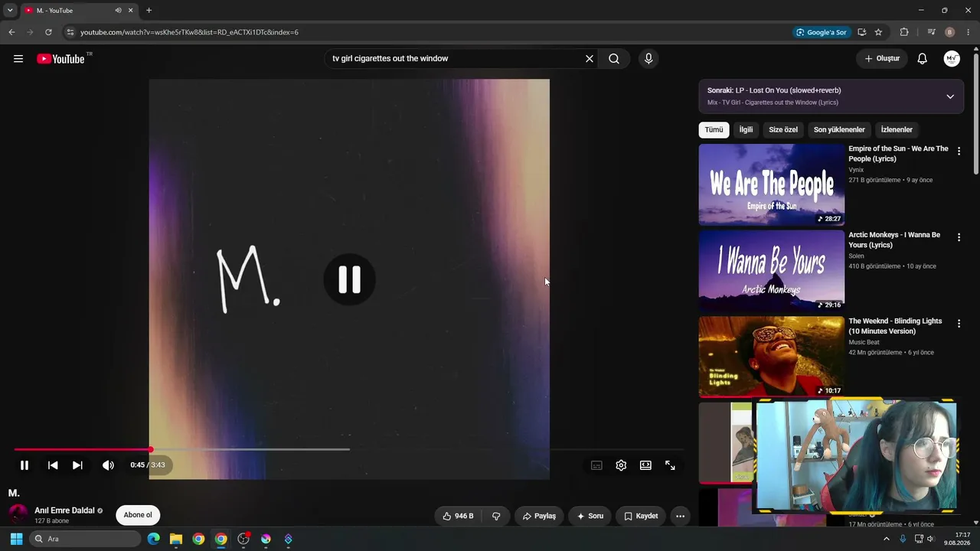Like the video (946 B)
Screen dimensions: 980x551
459,516
